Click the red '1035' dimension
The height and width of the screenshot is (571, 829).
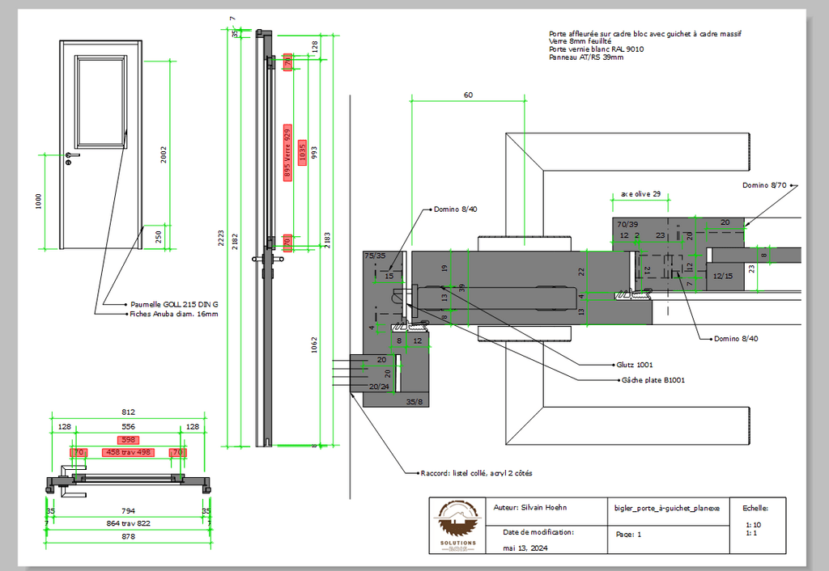point(303,153)
